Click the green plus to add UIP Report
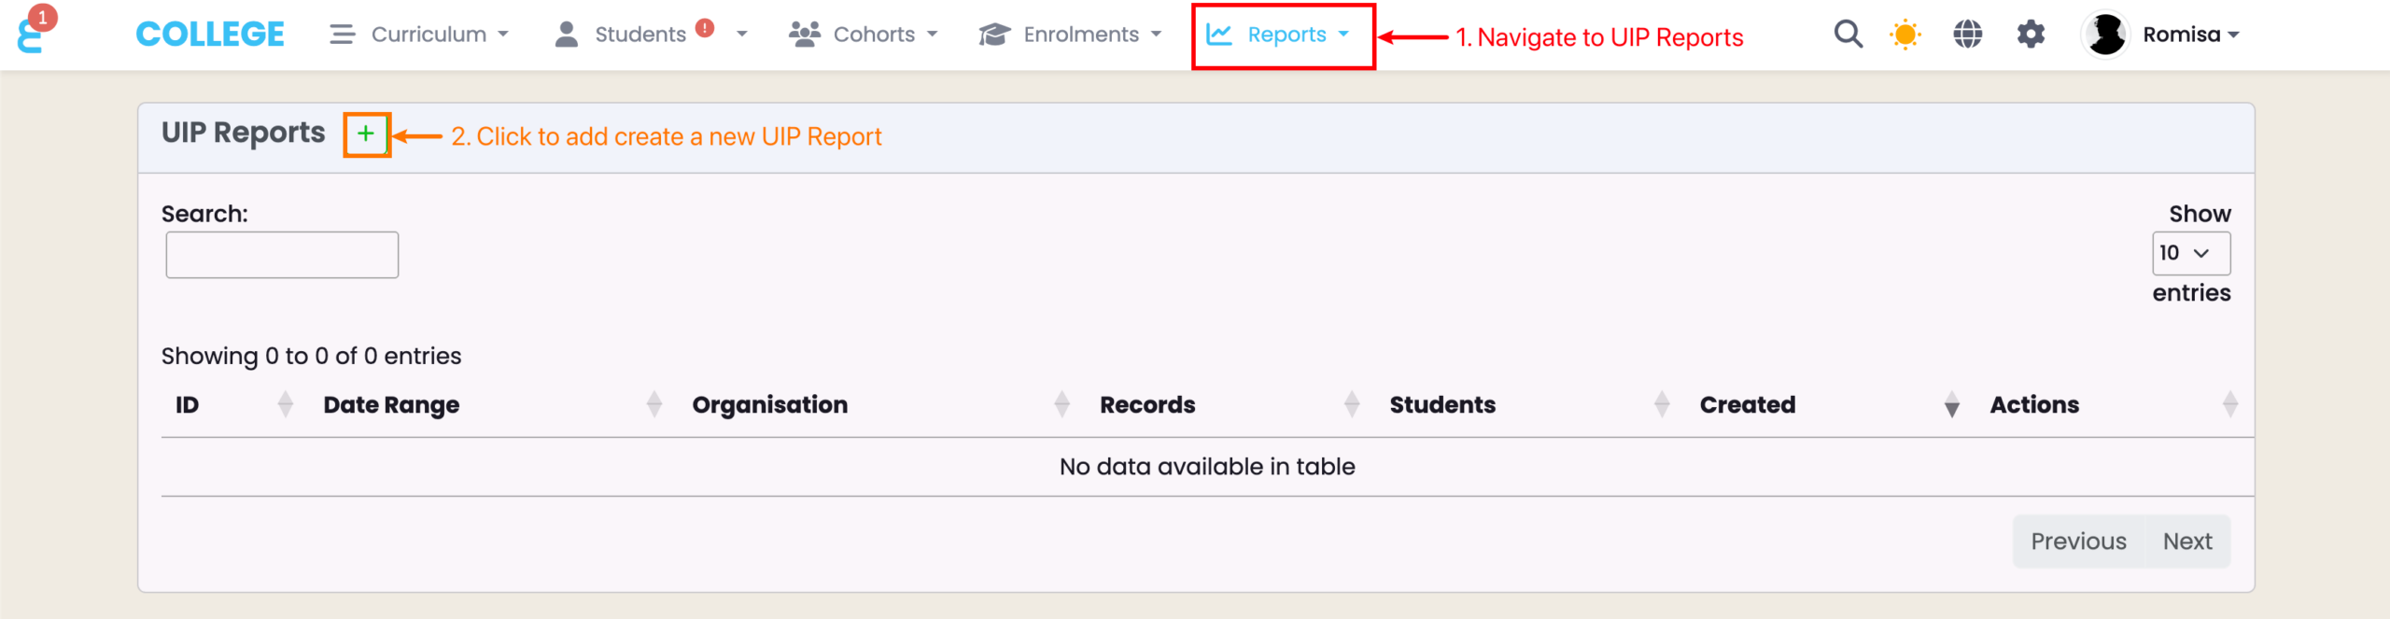Image resolution: width=2390 pixels, height=619 pixels. [366, 134]
